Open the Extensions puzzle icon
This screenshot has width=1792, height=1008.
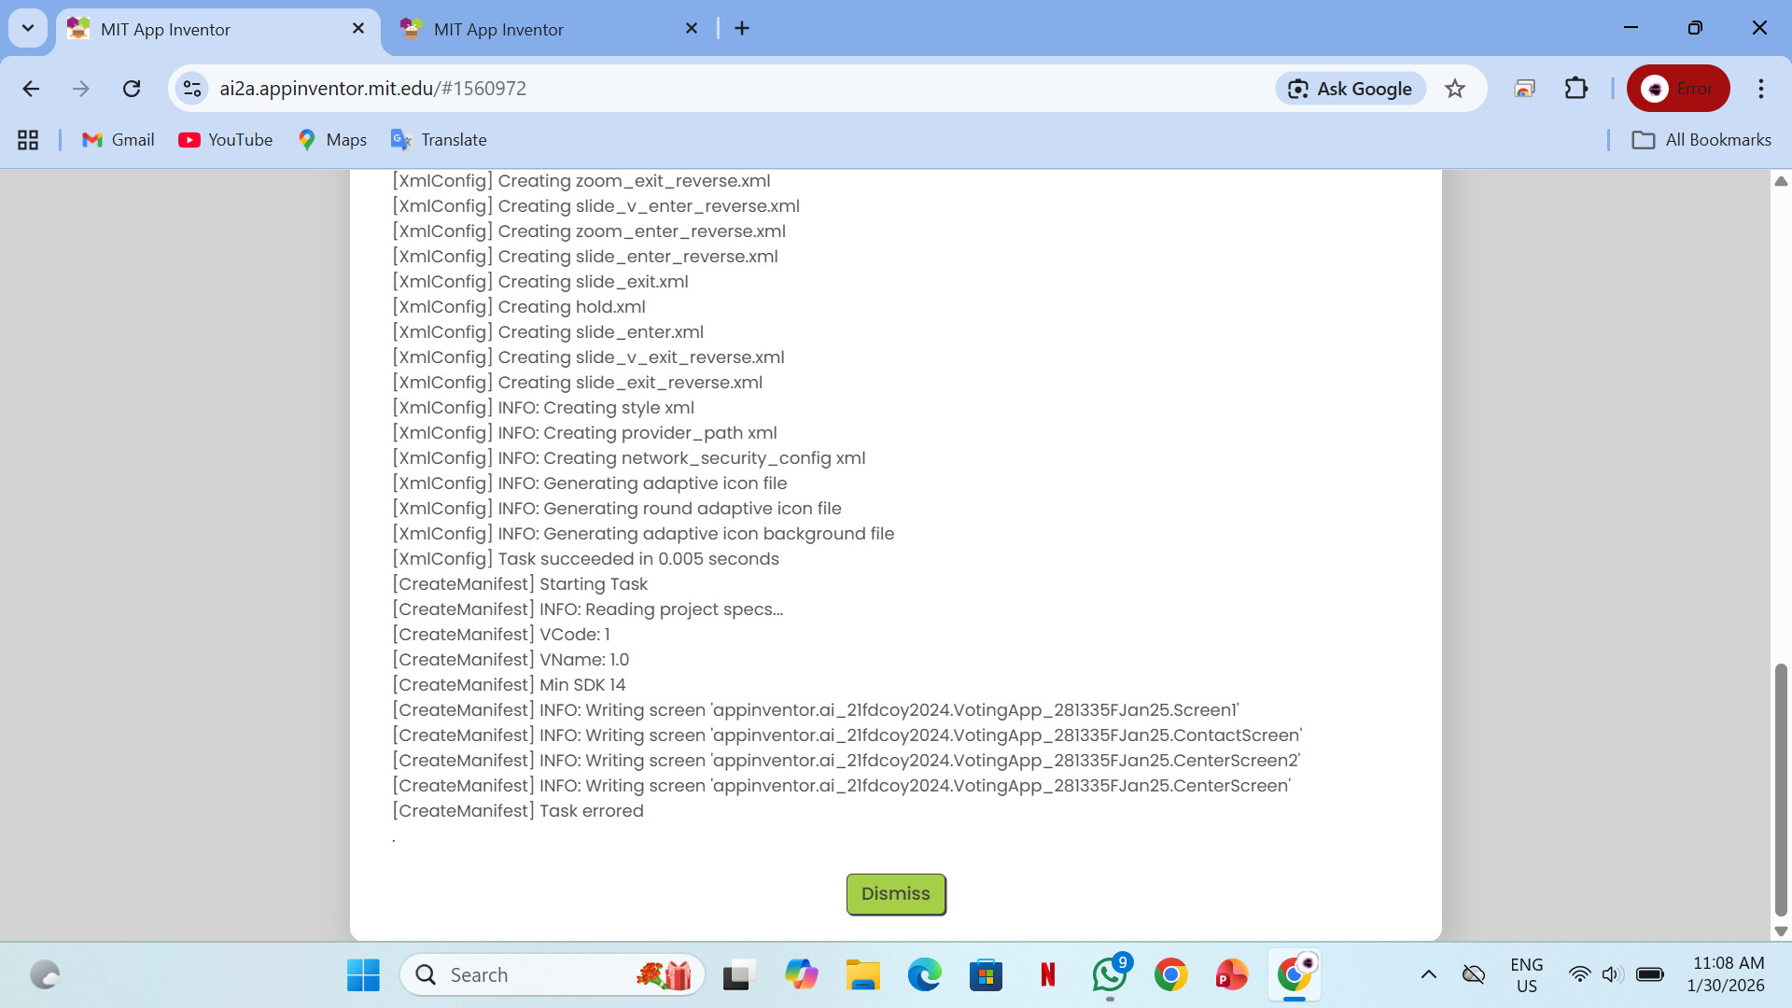pos(1575,89)
